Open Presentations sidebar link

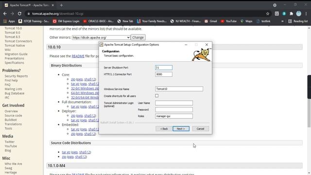(14, 58)
